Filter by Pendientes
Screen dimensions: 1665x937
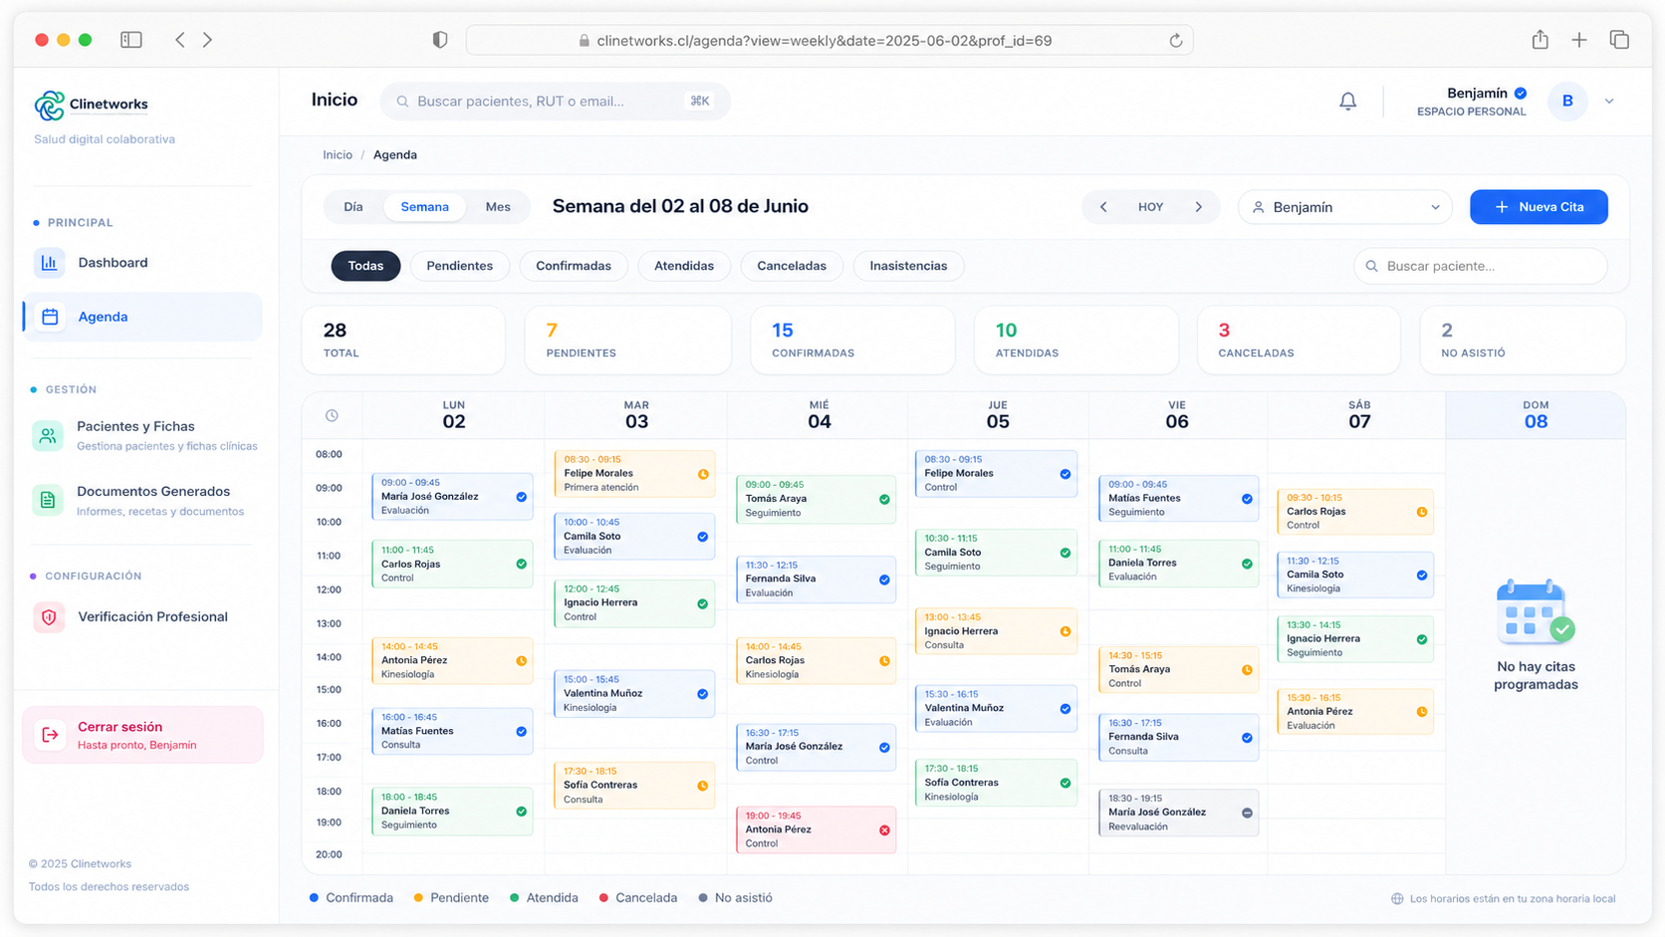click(460, 266)
